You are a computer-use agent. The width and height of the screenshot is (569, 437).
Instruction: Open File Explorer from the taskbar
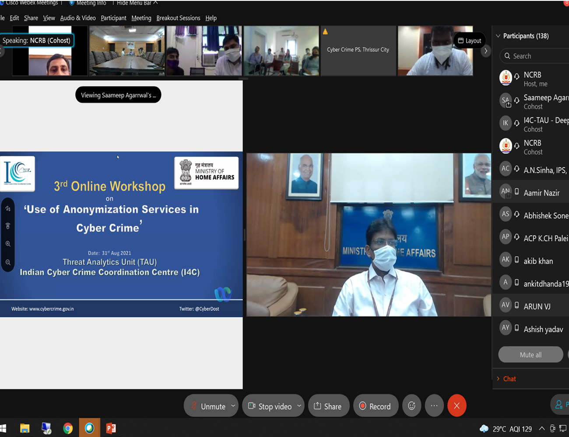pos(25,428)
